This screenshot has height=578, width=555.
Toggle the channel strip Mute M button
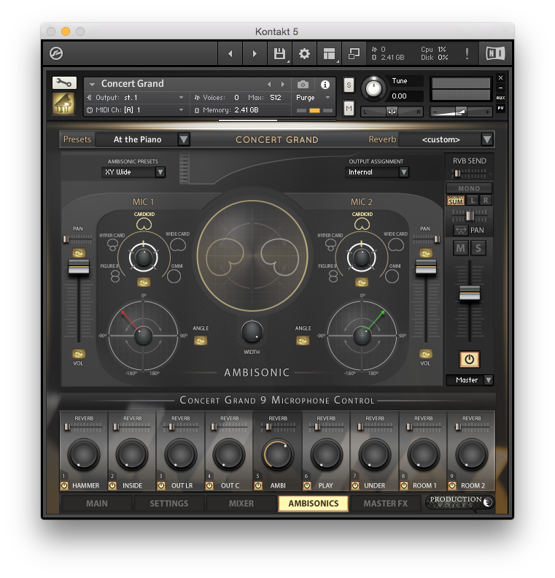click(x=460, y=248)
